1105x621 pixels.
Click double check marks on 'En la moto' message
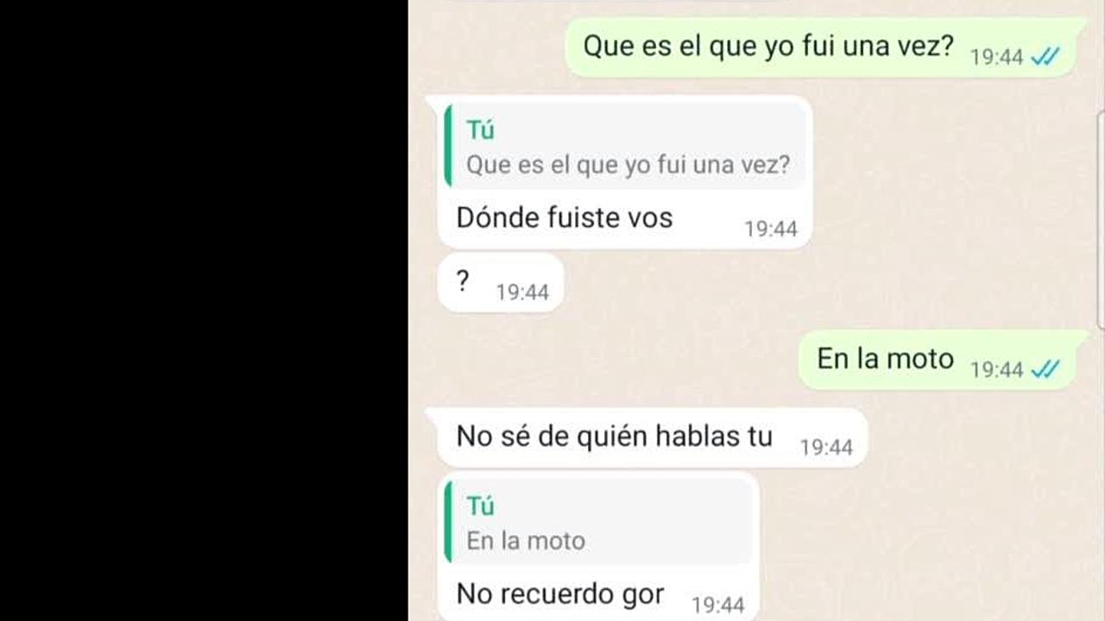[1045, 370]
